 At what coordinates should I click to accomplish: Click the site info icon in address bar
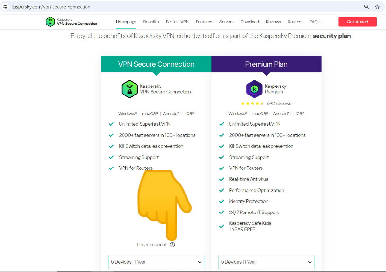5,6
